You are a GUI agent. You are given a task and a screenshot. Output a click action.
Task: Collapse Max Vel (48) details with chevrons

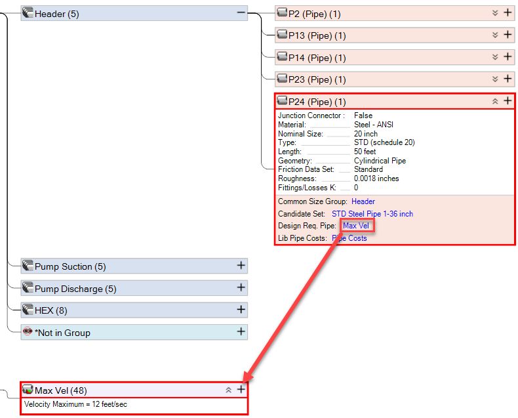coord(228,390)
